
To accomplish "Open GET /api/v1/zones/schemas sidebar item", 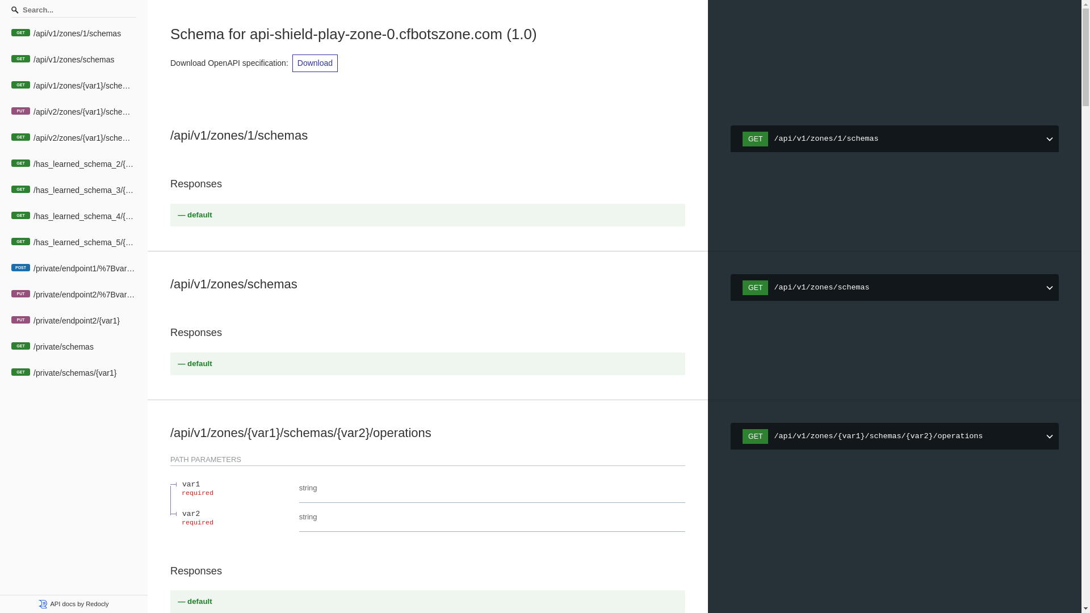I will 74,60.
